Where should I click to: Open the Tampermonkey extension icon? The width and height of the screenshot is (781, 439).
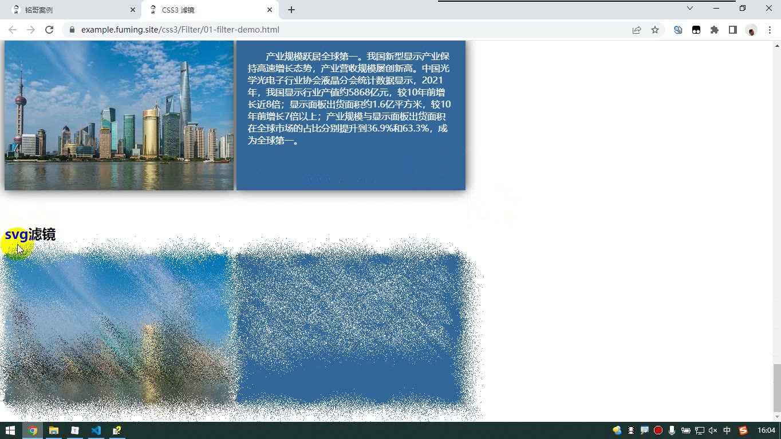click(696, 30)
